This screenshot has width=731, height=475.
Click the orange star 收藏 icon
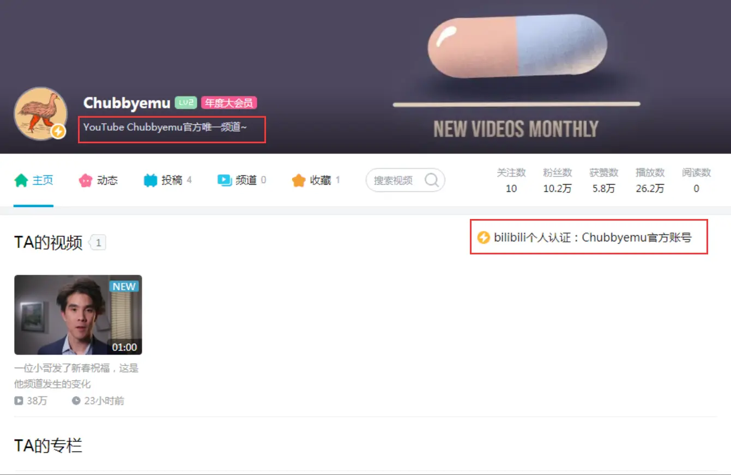tap(299, 180)
